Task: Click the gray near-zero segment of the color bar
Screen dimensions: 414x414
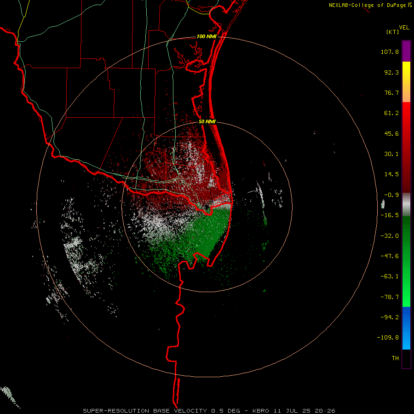Action: [406, 204]
